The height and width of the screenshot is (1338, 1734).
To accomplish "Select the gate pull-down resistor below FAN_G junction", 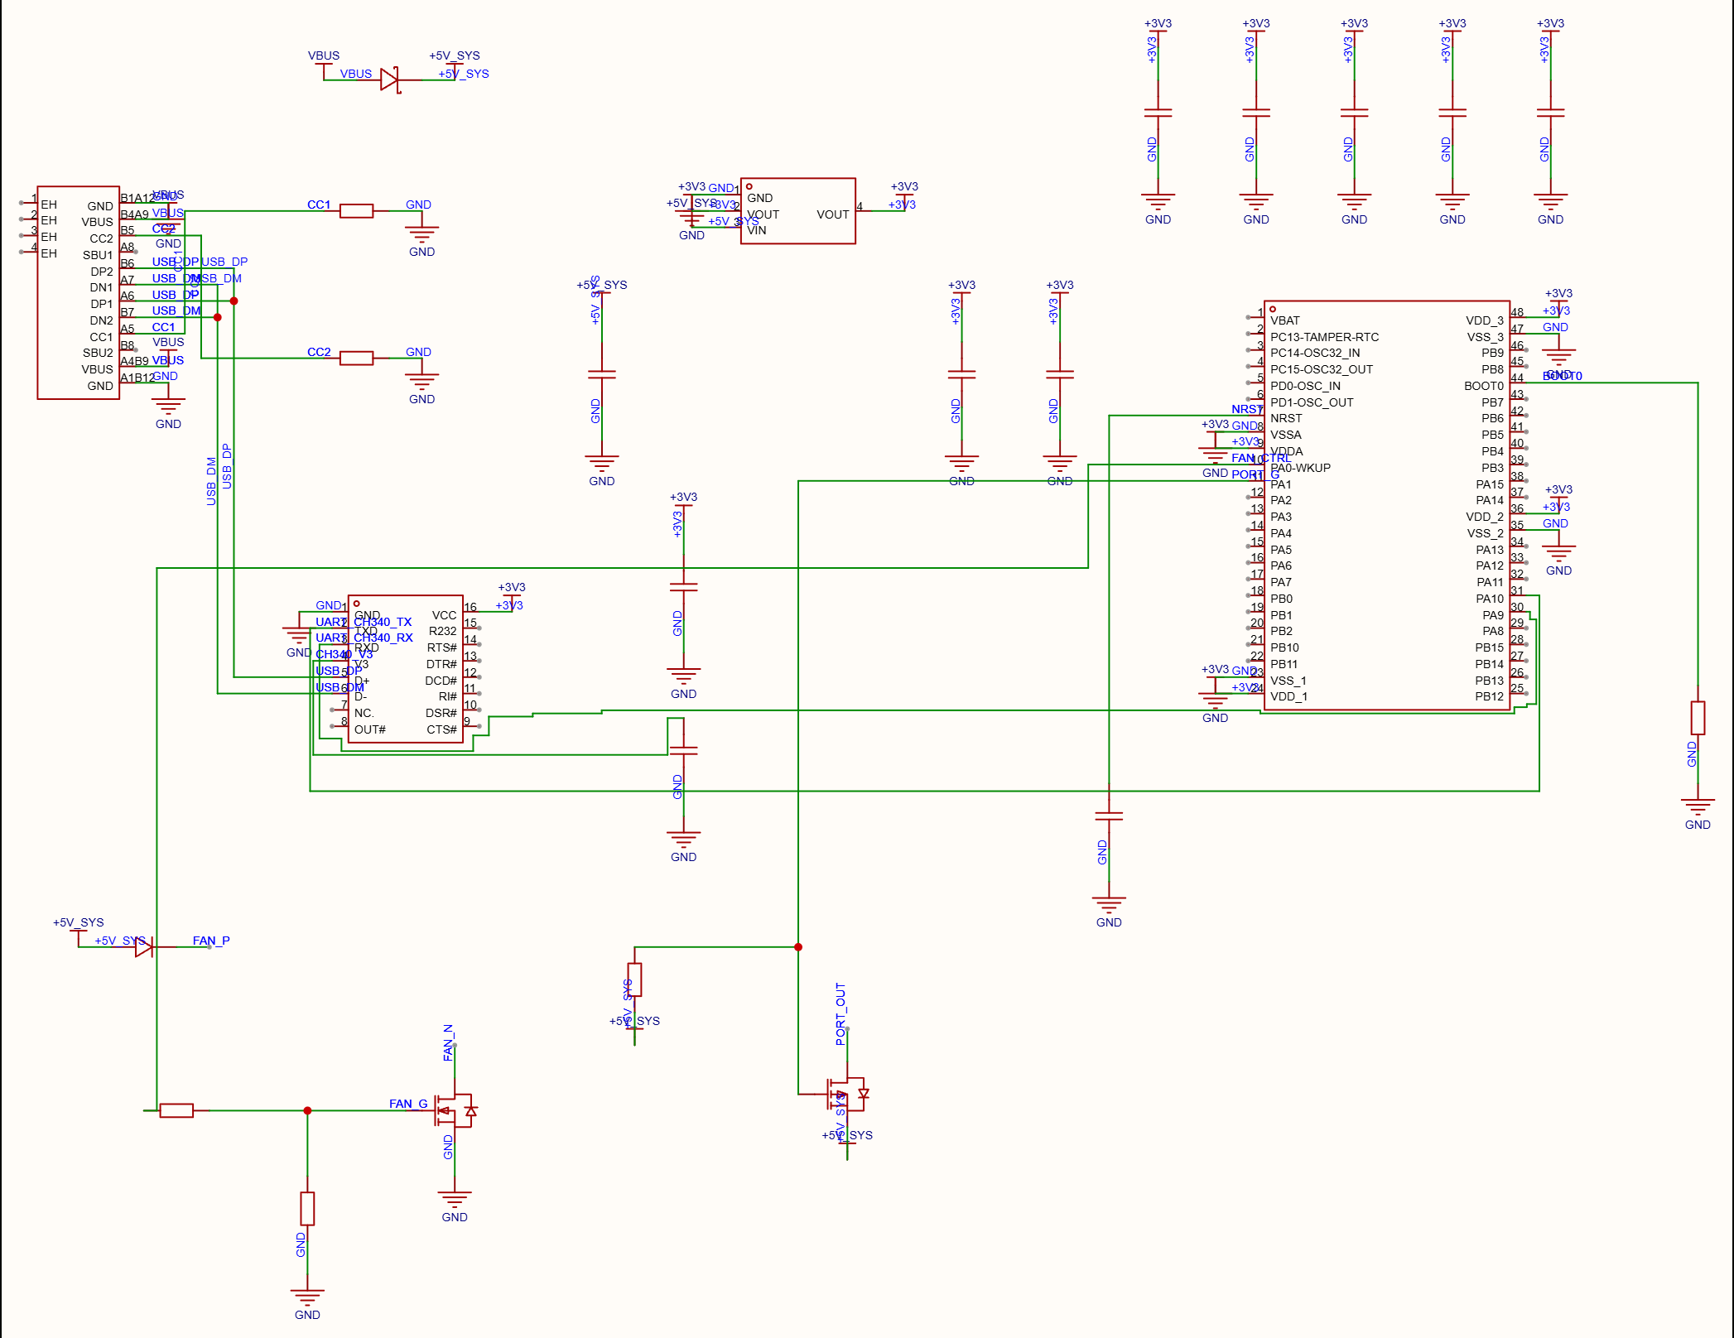I will pos(307,1209).
